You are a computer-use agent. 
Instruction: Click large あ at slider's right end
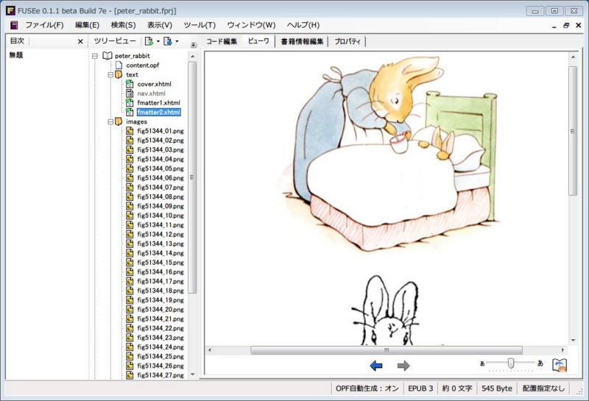(540, 363)
